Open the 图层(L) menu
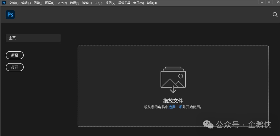The width and height of the screenshot is (280, 136). click(50, 3)
